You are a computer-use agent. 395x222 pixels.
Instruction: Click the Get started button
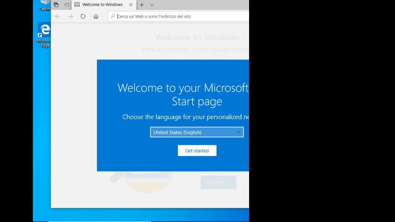tap(197, 150)
